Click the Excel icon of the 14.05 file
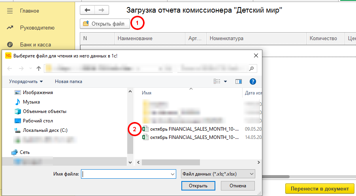Image resolution: width=356 pixels, height=196 pixels. [x=145, y=137]
